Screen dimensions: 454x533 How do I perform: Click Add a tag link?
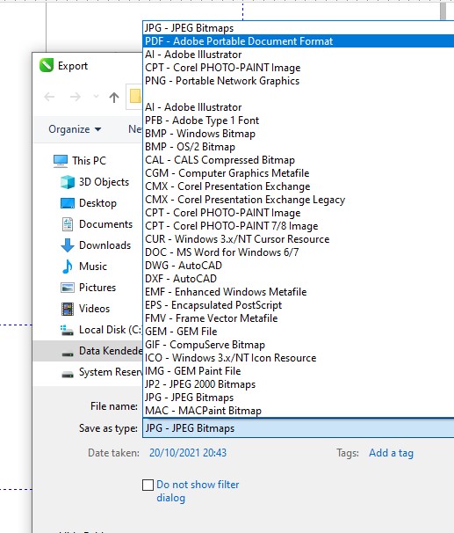click(391, 453)
